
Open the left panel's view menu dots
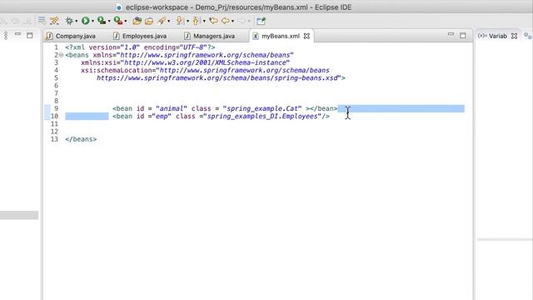(6, 35)
